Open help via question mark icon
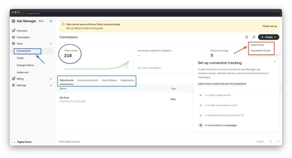The height and width of the screenshot is (158, 292). point(247,37)
